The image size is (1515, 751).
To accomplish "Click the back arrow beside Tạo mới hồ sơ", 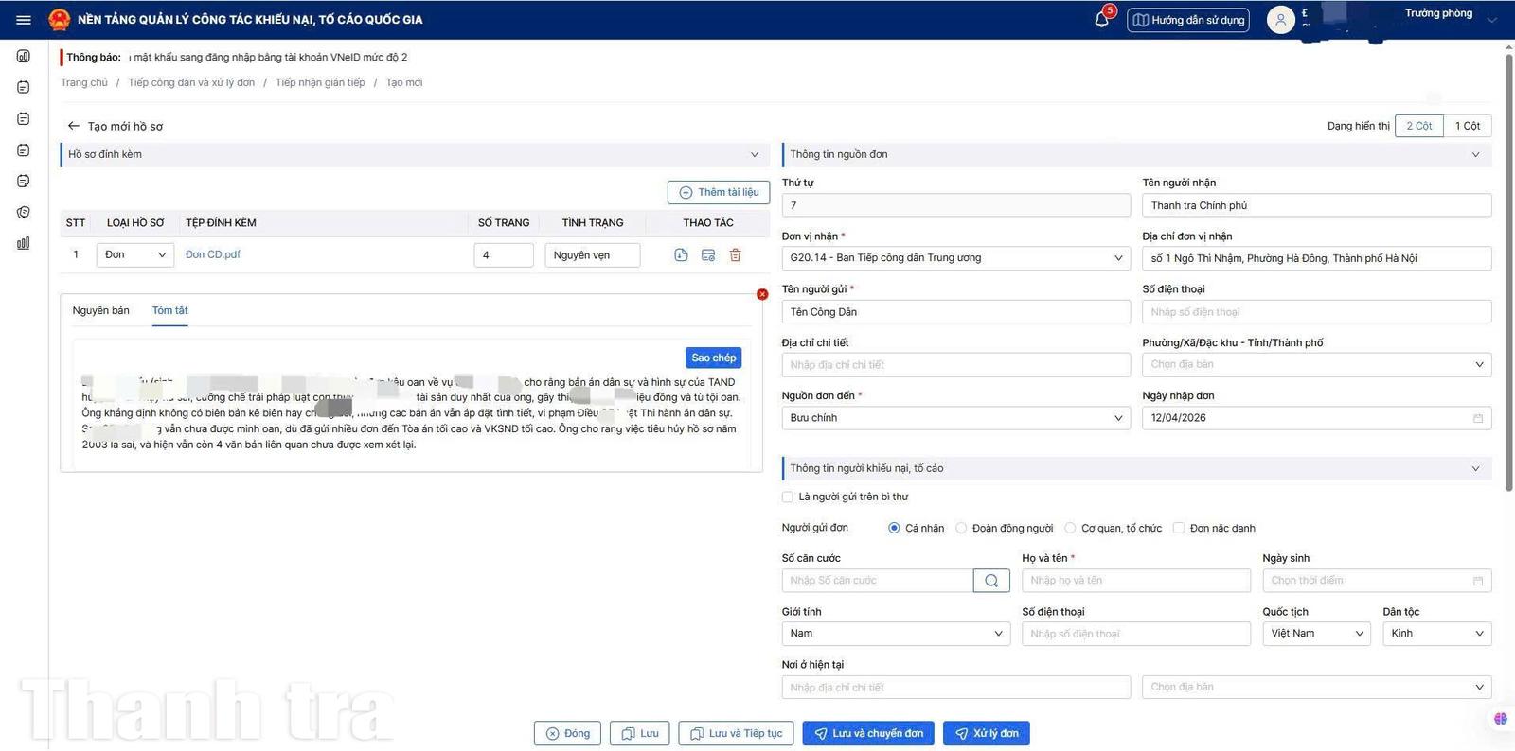I will pyautogui.click(x=73, y=126).
